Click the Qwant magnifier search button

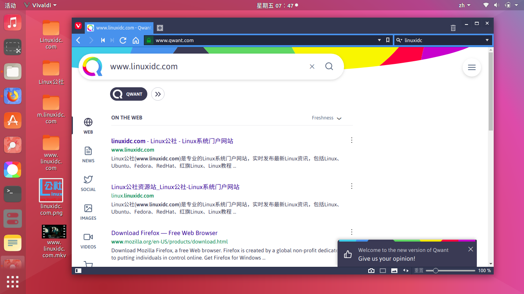(x=329, y=66)
